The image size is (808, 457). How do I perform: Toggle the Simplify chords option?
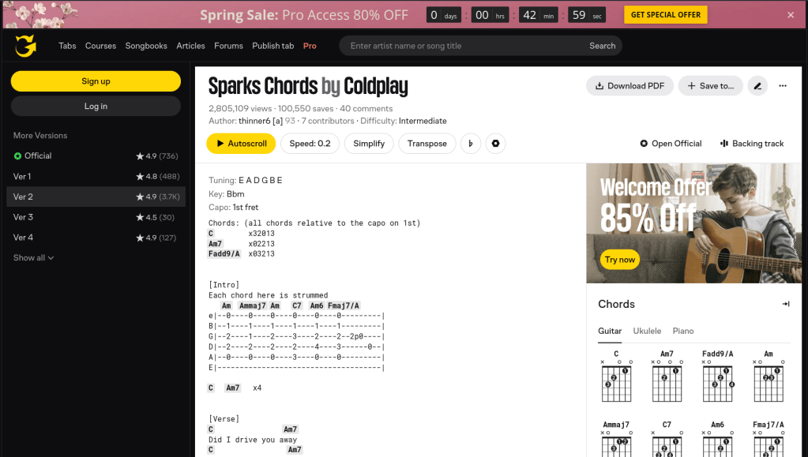tap(369, 144)
